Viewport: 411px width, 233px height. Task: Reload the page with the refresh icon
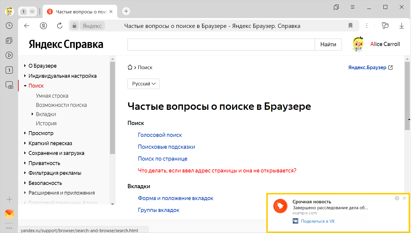pos(60,26)
